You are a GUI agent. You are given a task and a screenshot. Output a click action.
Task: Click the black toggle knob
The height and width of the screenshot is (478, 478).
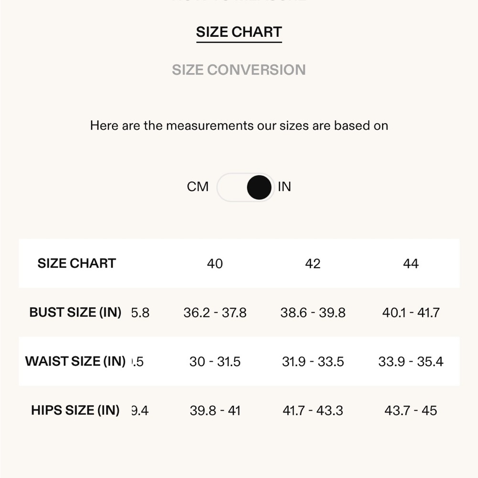coord(259,187)
